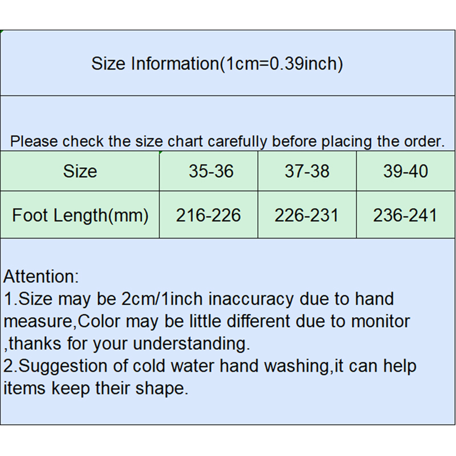
Task: Select the 39-40 size cell
Action: pos(405,171)
